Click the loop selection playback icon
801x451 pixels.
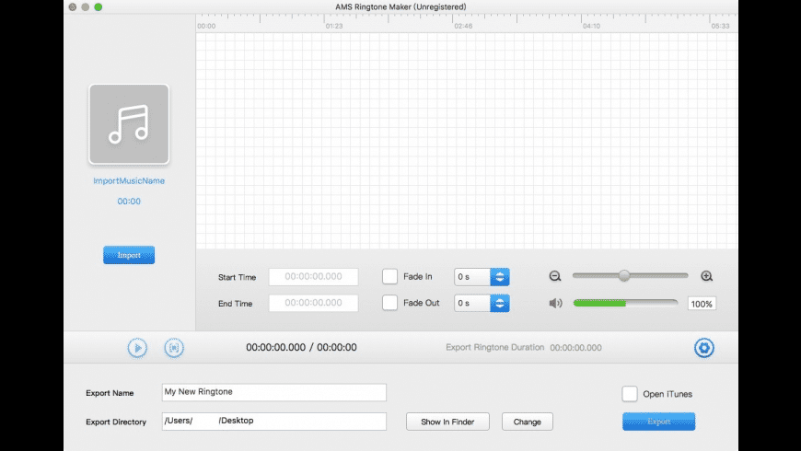pyautogui.click(x=174, y=348)
